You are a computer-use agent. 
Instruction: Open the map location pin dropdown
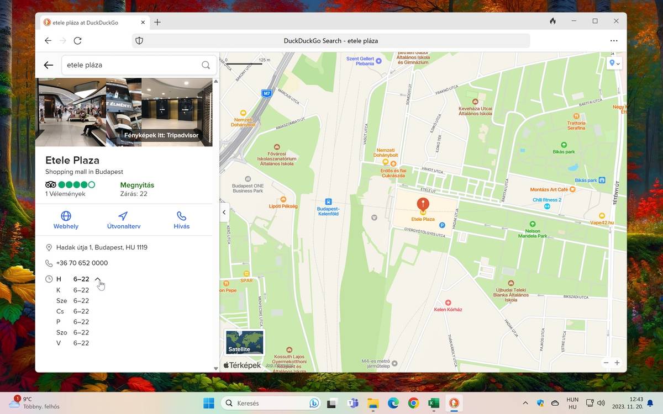(614, 63)
